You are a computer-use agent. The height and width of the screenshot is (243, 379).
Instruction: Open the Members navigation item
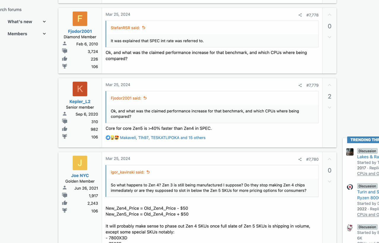tap(17, 34)
